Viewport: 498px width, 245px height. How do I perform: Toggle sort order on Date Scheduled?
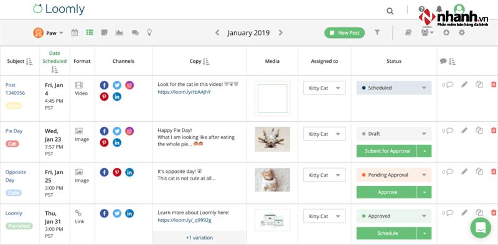pos(55,69)
